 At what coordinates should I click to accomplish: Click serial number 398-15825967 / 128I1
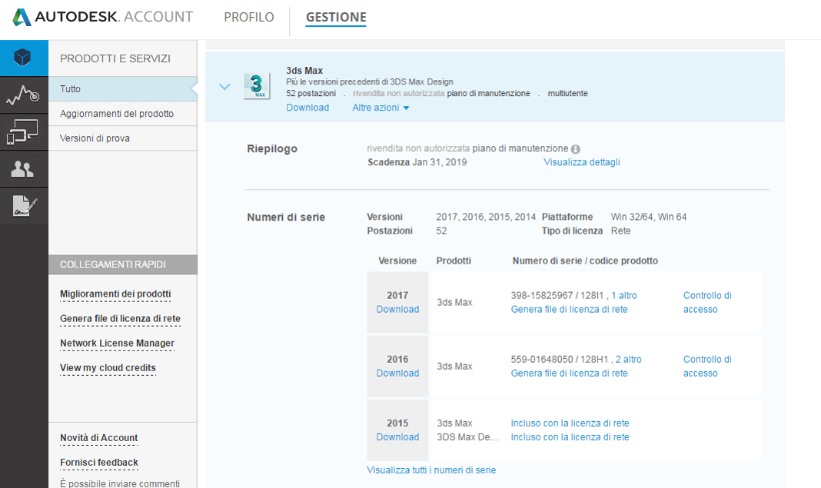[557, 295]
